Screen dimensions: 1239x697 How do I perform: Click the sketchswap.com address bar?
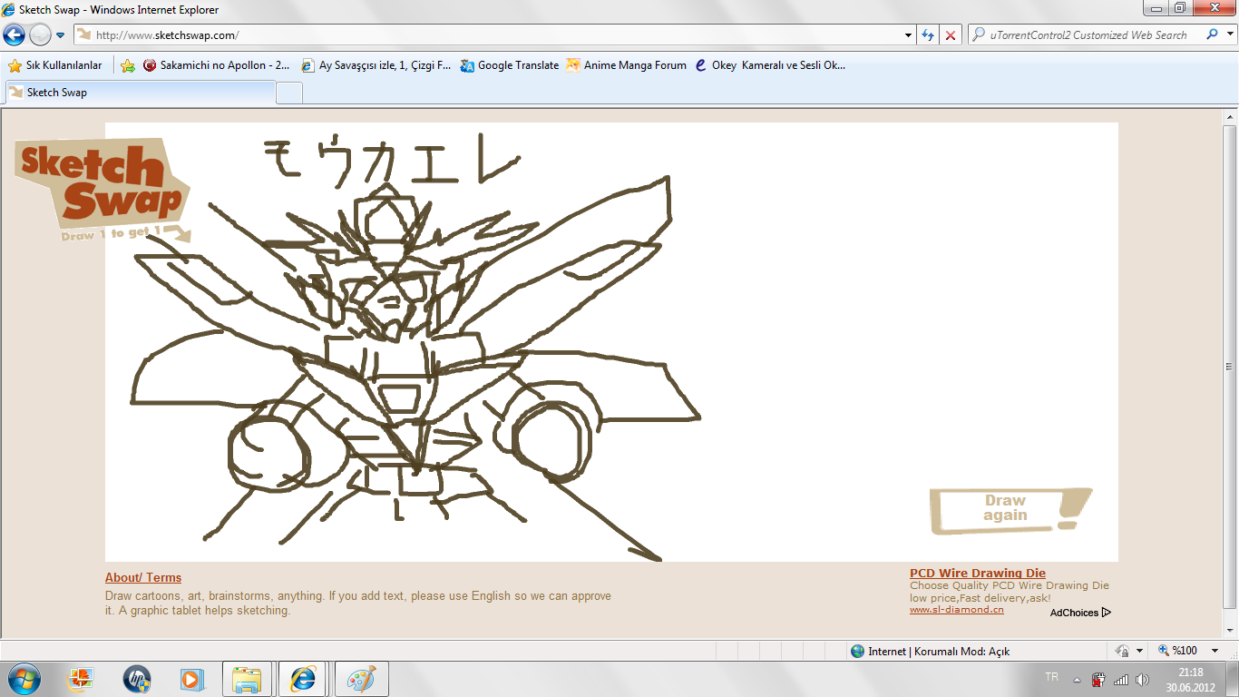[x=494, y=35]
